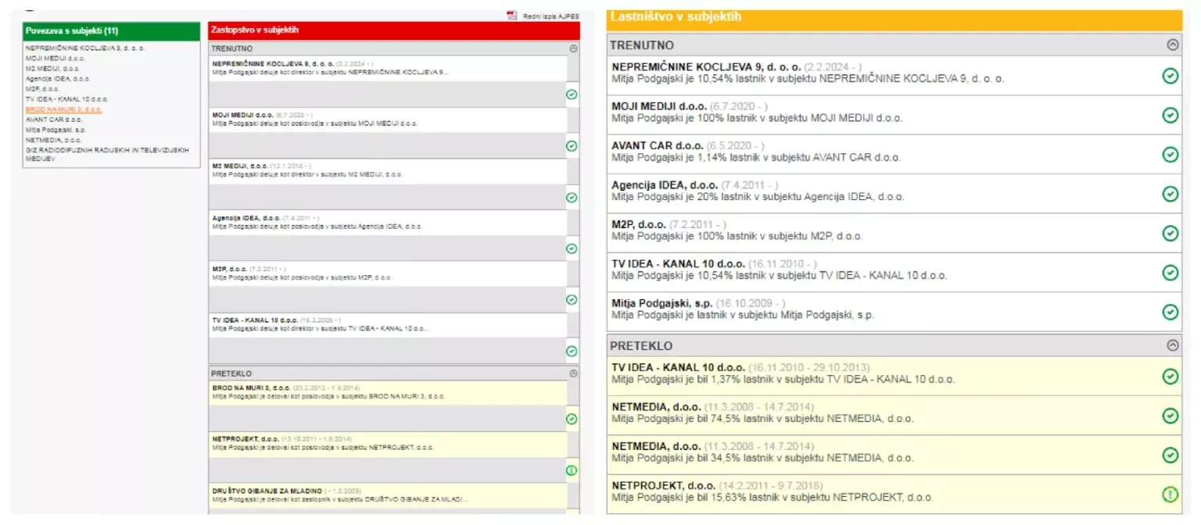Click check icon for TV IDEA 1,37% past ownership
Viewport: 1201px width, 525px height.
click(x=1170, y=377)
